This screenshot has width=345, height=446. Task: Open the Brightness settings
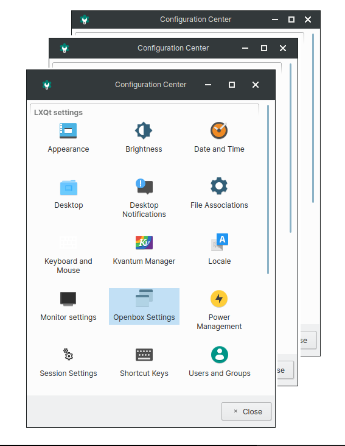[144, 130]
